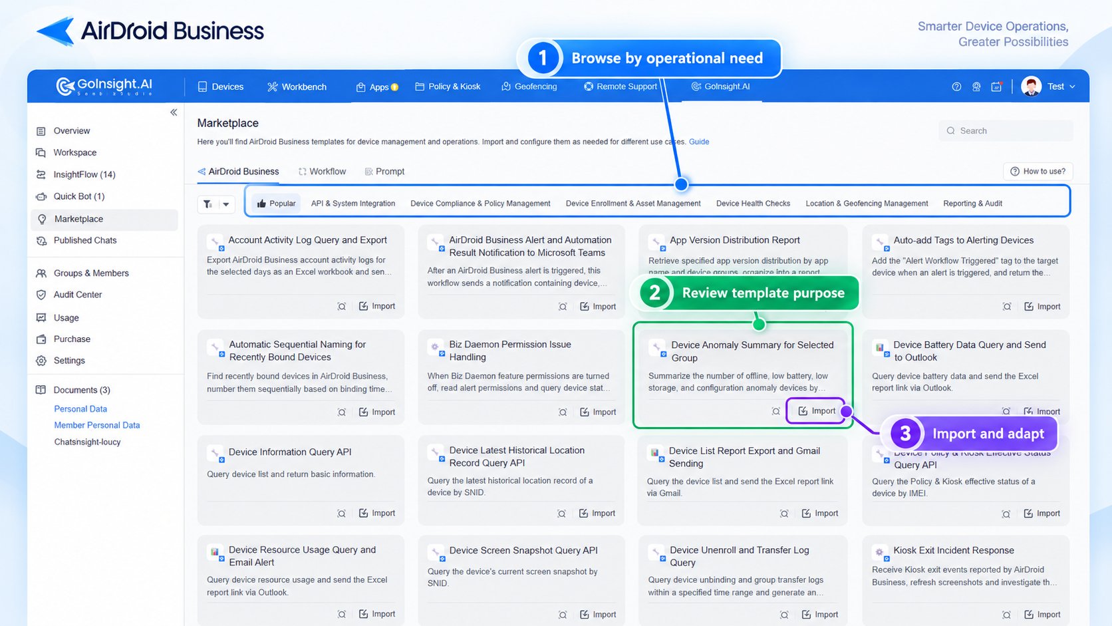Screen dimensions: 1112x626
Task: Preview Device List Report Export Gmail template
Action: [784, 514]
